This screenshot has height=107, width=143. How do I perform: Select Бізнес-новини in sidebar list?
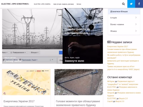pyautogui.click(x=124, y=24)
